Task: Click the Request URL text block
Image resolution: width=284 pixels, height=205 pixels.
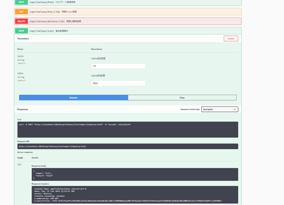Action: point(128,147)
